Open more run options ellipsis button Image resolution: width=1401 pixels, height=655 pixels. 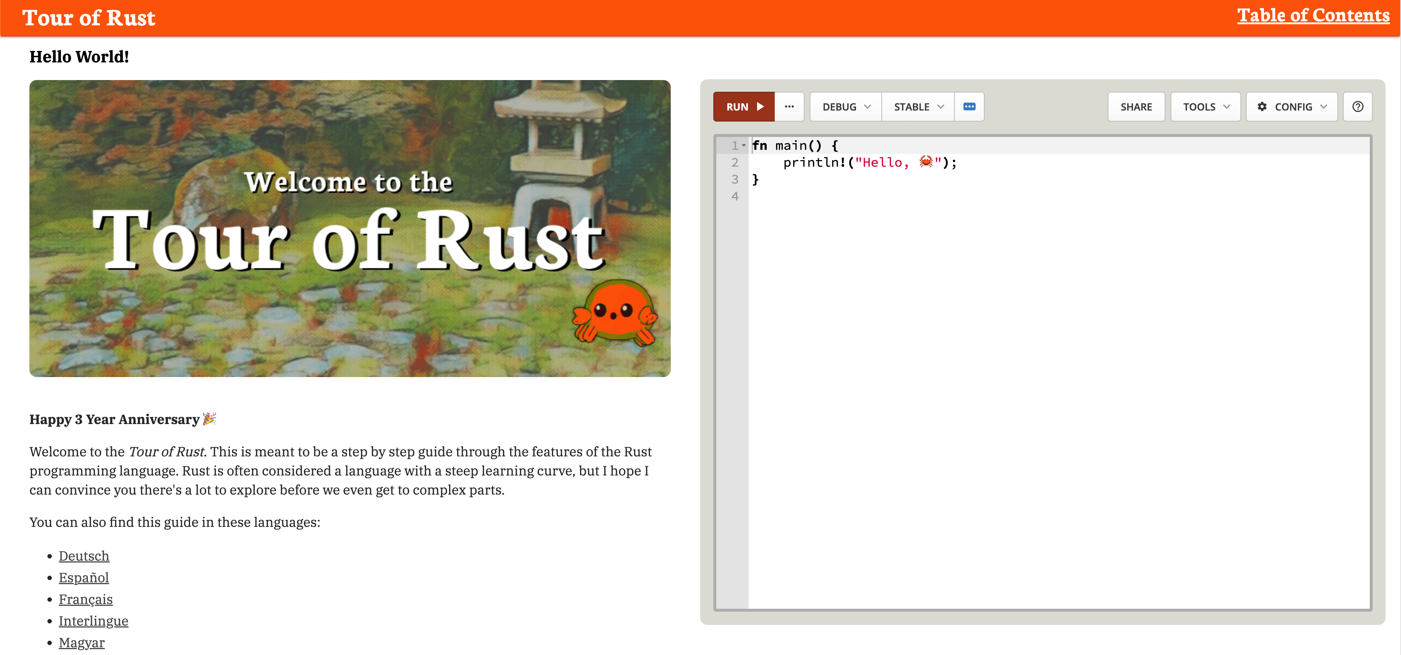tap(789, 106)
